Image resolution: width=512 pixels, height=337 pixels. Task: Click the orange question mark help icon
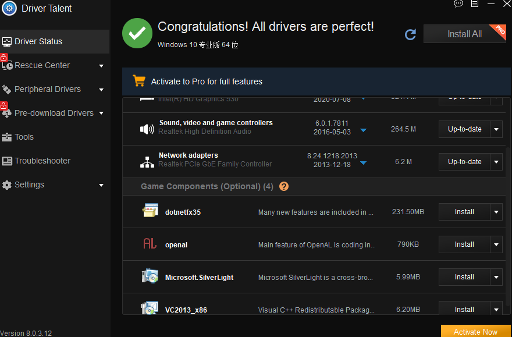(x=284, y=186)
